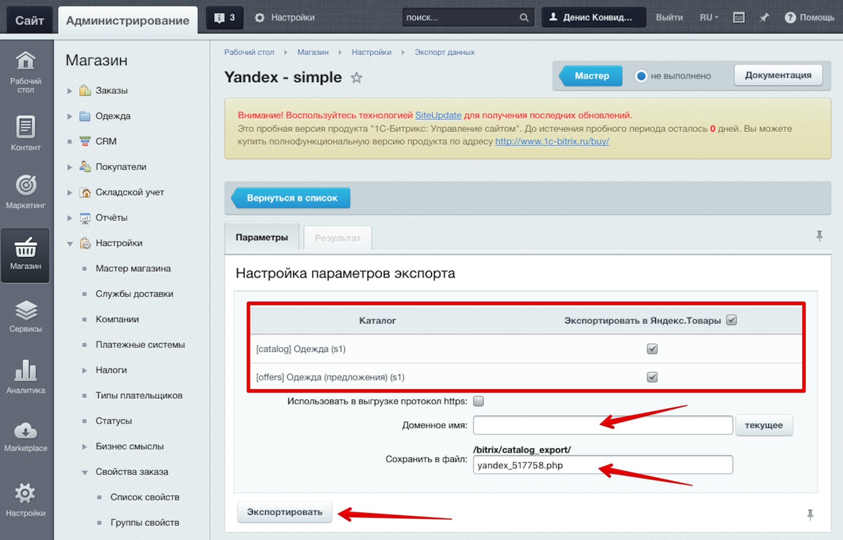Click the Экспортировать button
The width and height of the screenshot is (843, 540).
tap(285, 512)
